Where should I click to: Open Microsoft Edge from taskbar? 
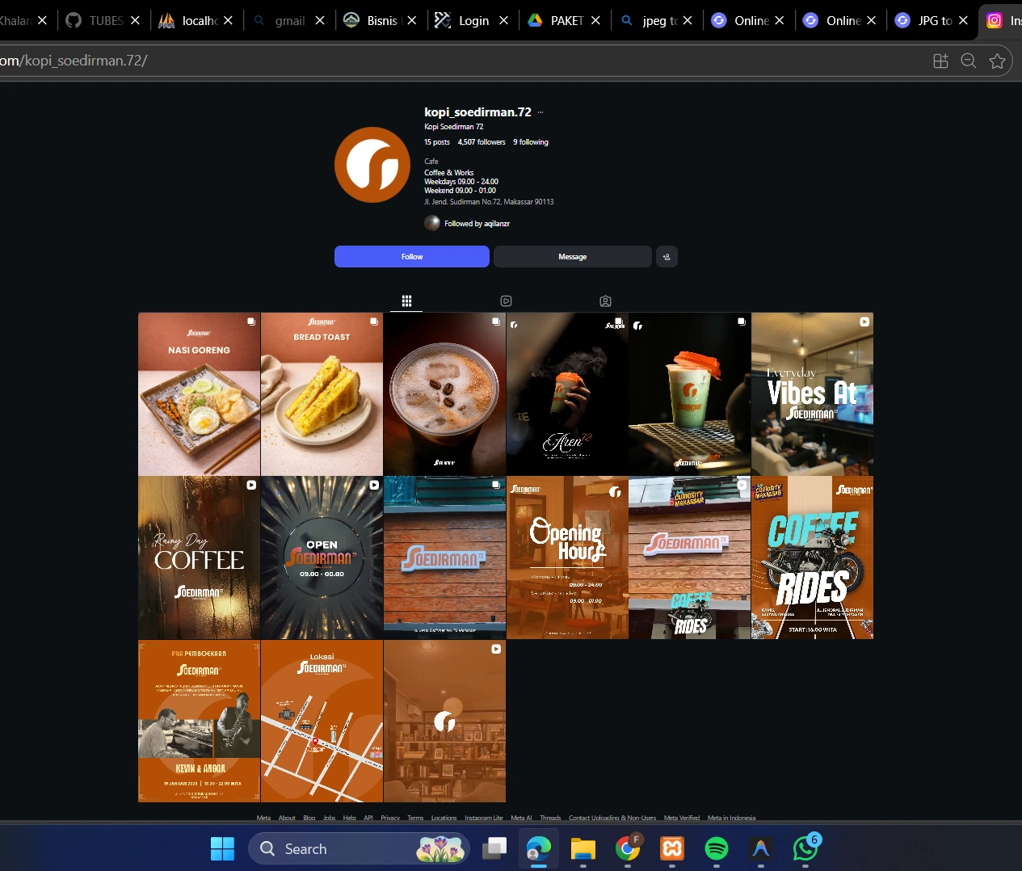pyautogui.click(x=539, y=848)
